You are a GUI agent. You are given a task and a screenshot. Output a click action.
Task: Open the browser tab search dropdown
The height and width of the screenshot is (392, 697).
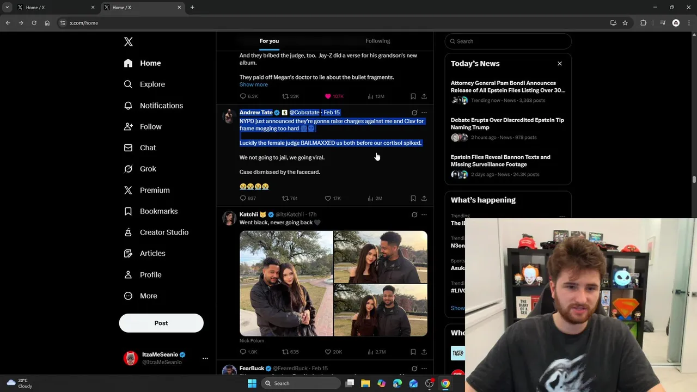(x=7, y=7)
